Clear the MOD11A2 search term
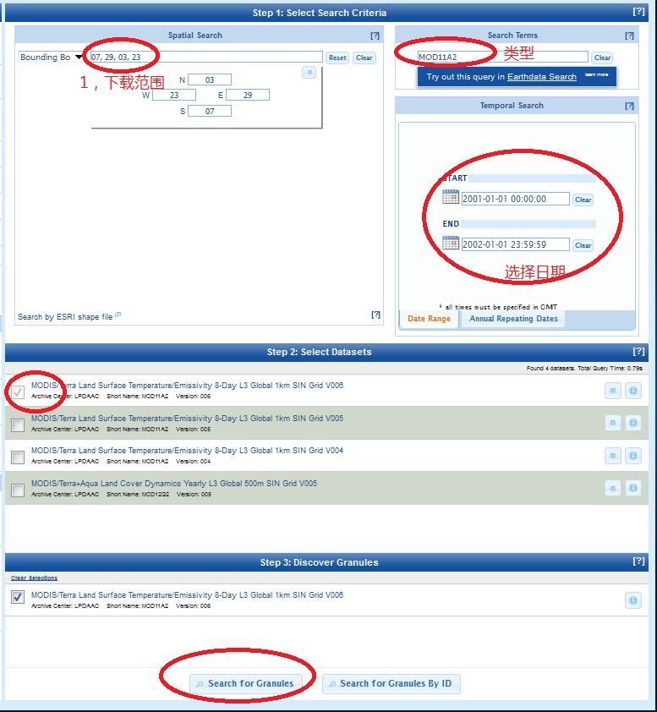The image size is (657, 712). (603, 58)
